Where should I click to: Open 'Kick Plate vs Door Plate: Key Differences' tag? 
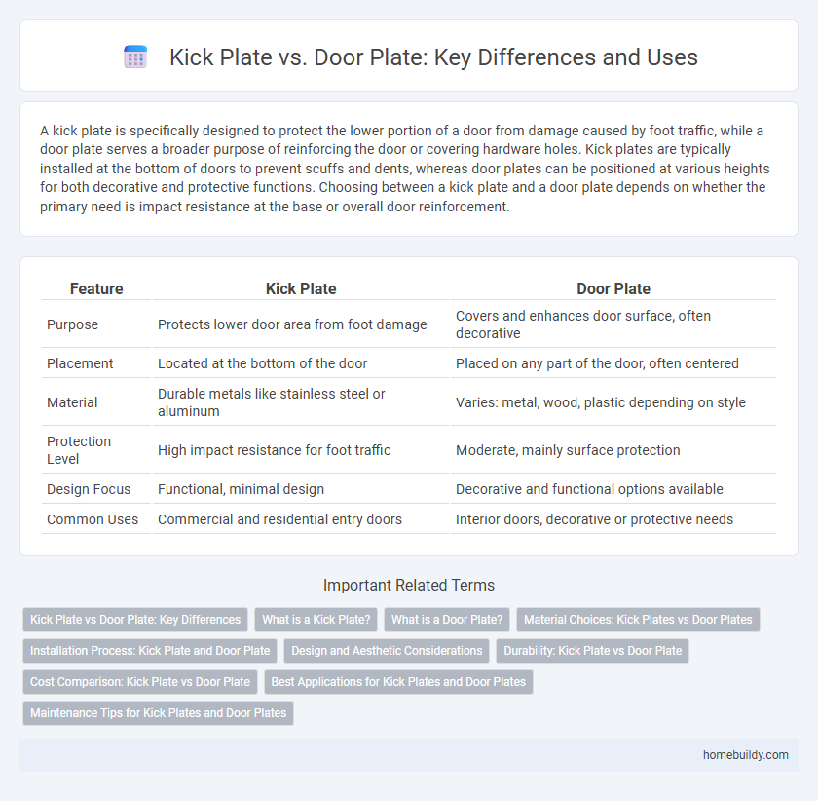pos(135,620)
